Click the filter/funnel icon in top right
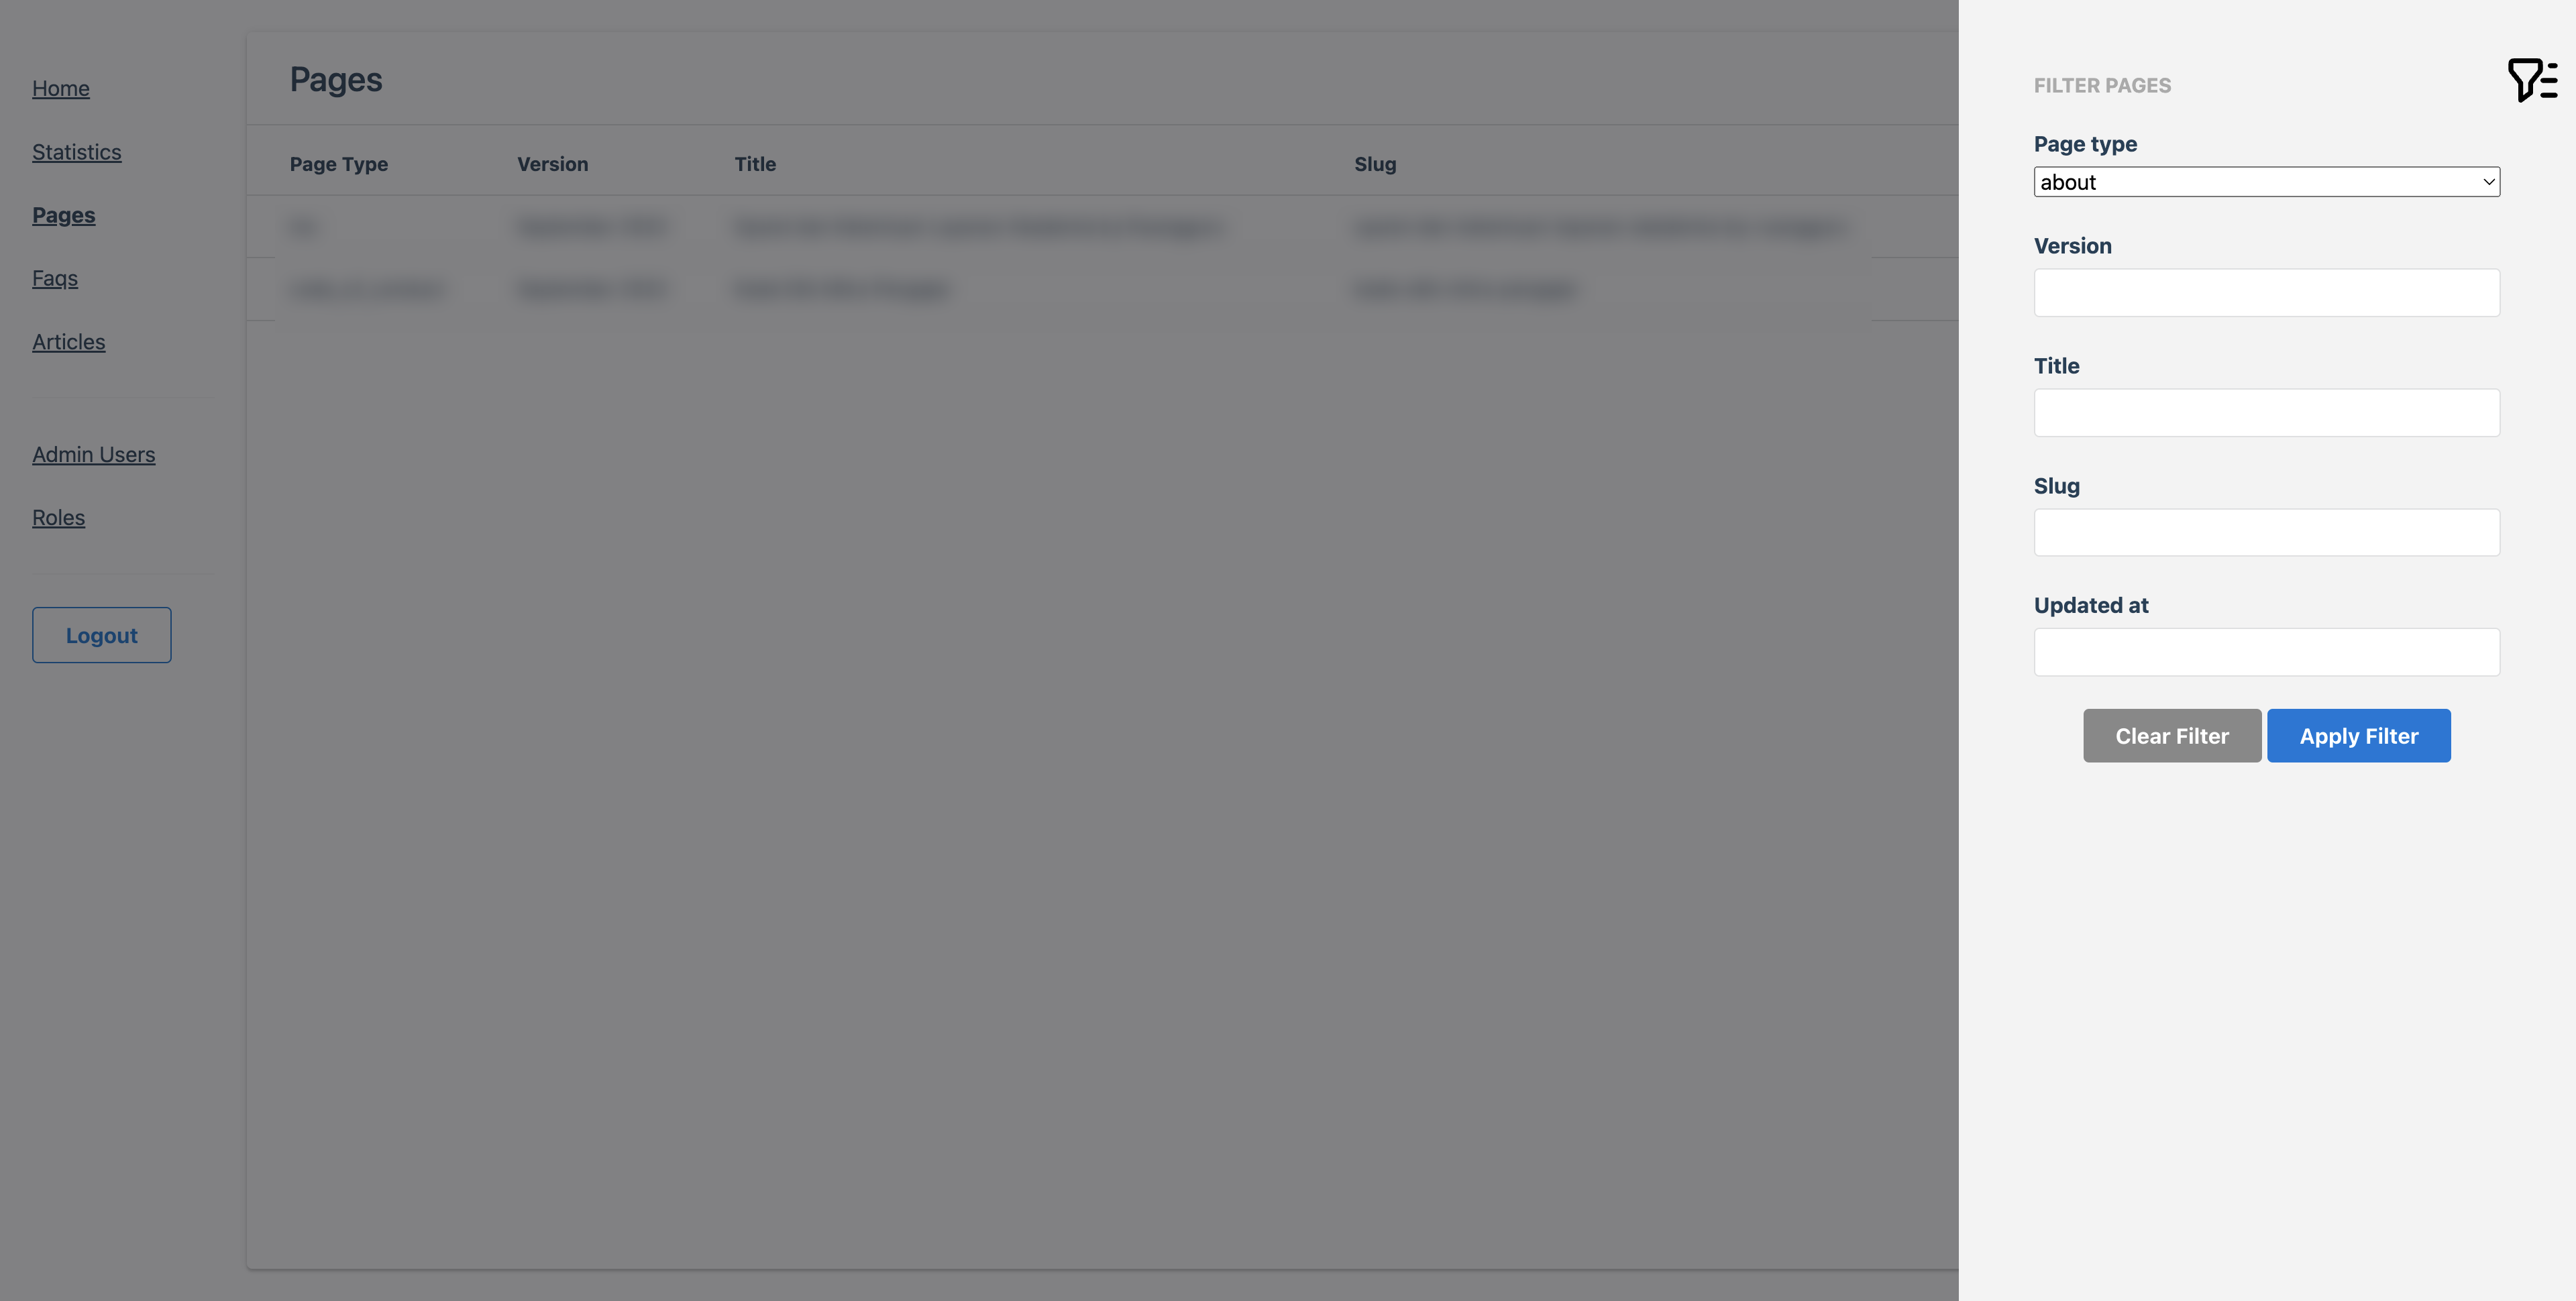Image resolution: width=2576 pixels, height=1301 pixels. pyautogui.click(x=2531, y=78)
